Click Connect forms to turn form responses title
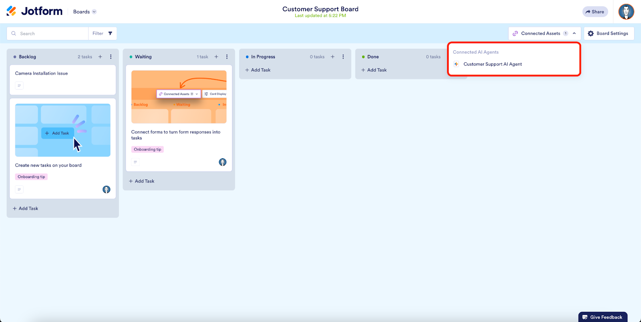 176,135
